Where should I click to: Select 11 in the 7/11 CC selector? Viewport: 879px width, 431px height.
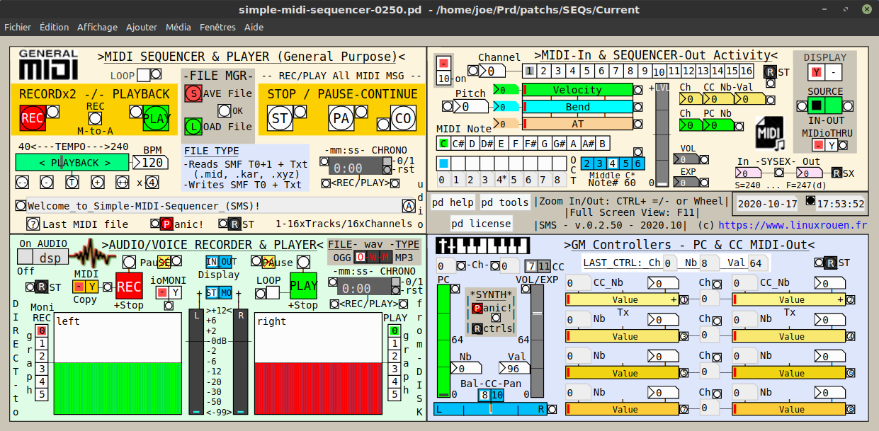click(x=544, y=266)
